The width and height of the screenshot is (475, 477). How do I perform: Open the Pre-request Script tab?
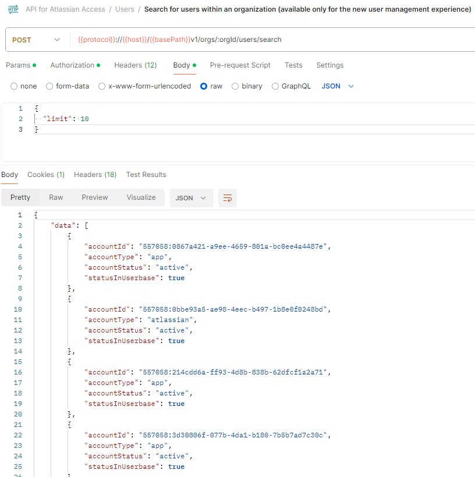click(x=240, y=65)
